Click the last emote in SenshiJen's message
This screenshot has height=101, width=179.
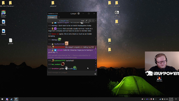point(75,68)
